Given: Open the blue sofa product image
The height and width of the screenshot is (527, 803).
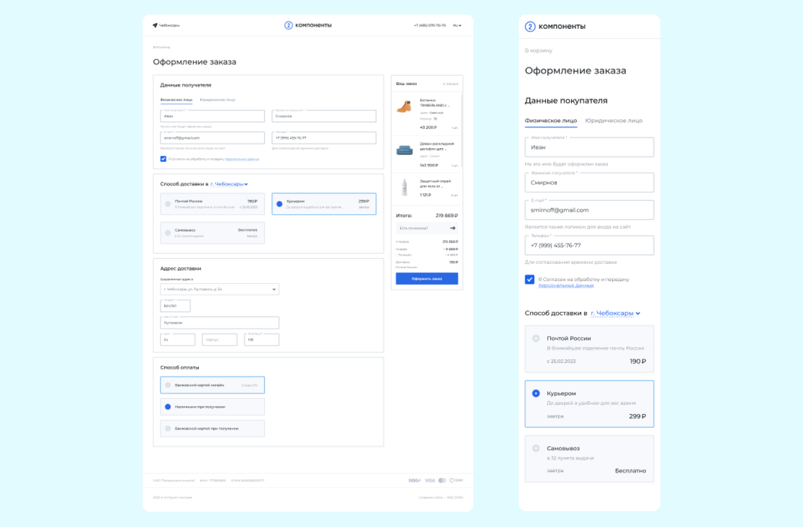Looking at the screenshot, I should pyautogui.click(x=404, y=150).
